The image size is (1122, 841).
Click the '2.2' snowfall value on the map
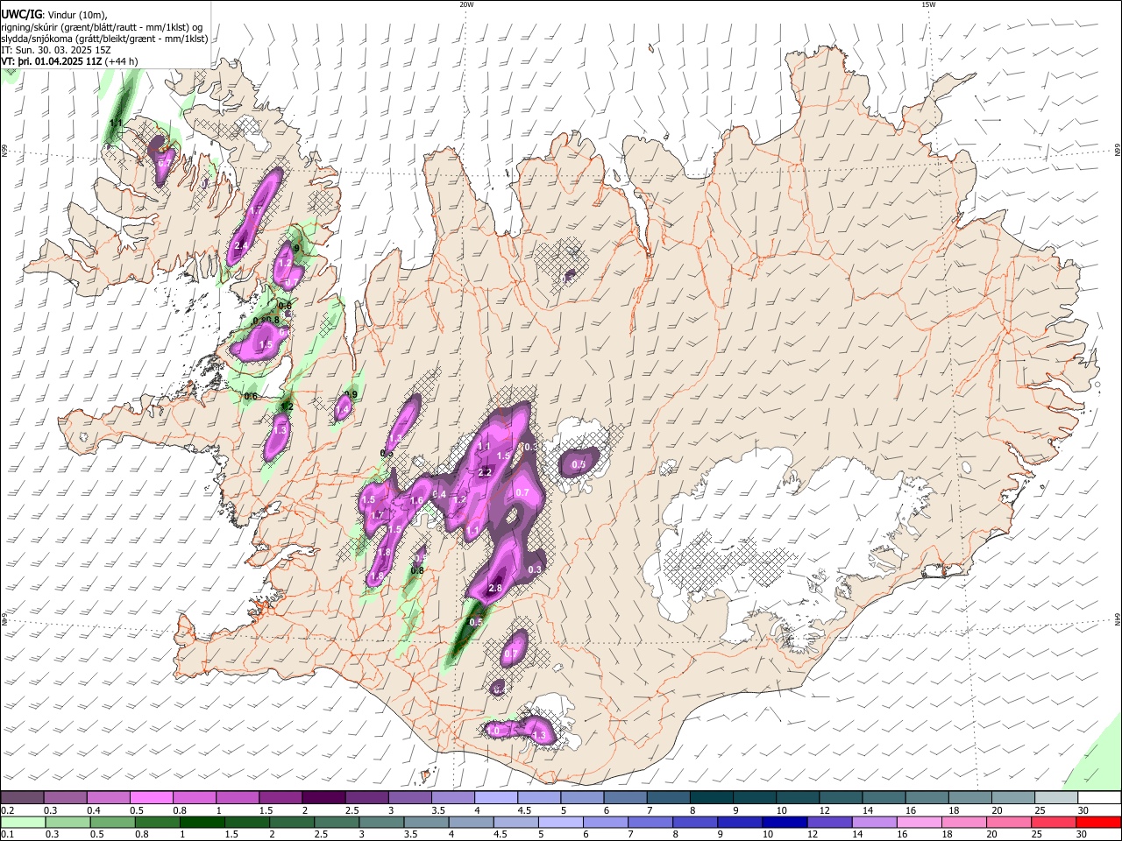click(x=485, y=472)
